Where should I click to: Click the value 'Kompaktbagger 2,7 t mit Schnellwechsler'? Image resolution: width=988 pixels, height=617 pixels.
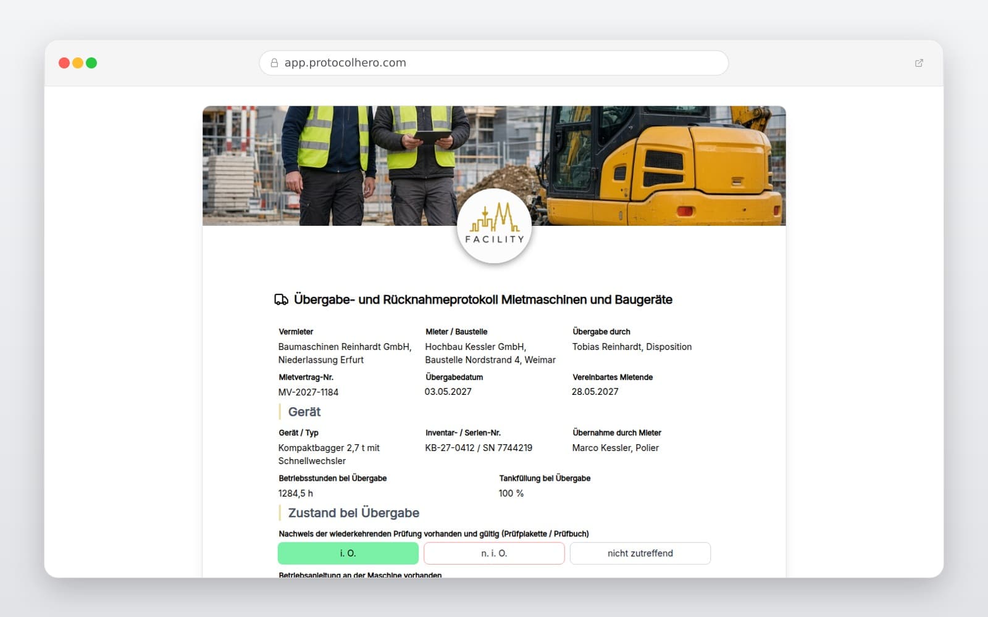pyautogui.click(x=329, y=455)
